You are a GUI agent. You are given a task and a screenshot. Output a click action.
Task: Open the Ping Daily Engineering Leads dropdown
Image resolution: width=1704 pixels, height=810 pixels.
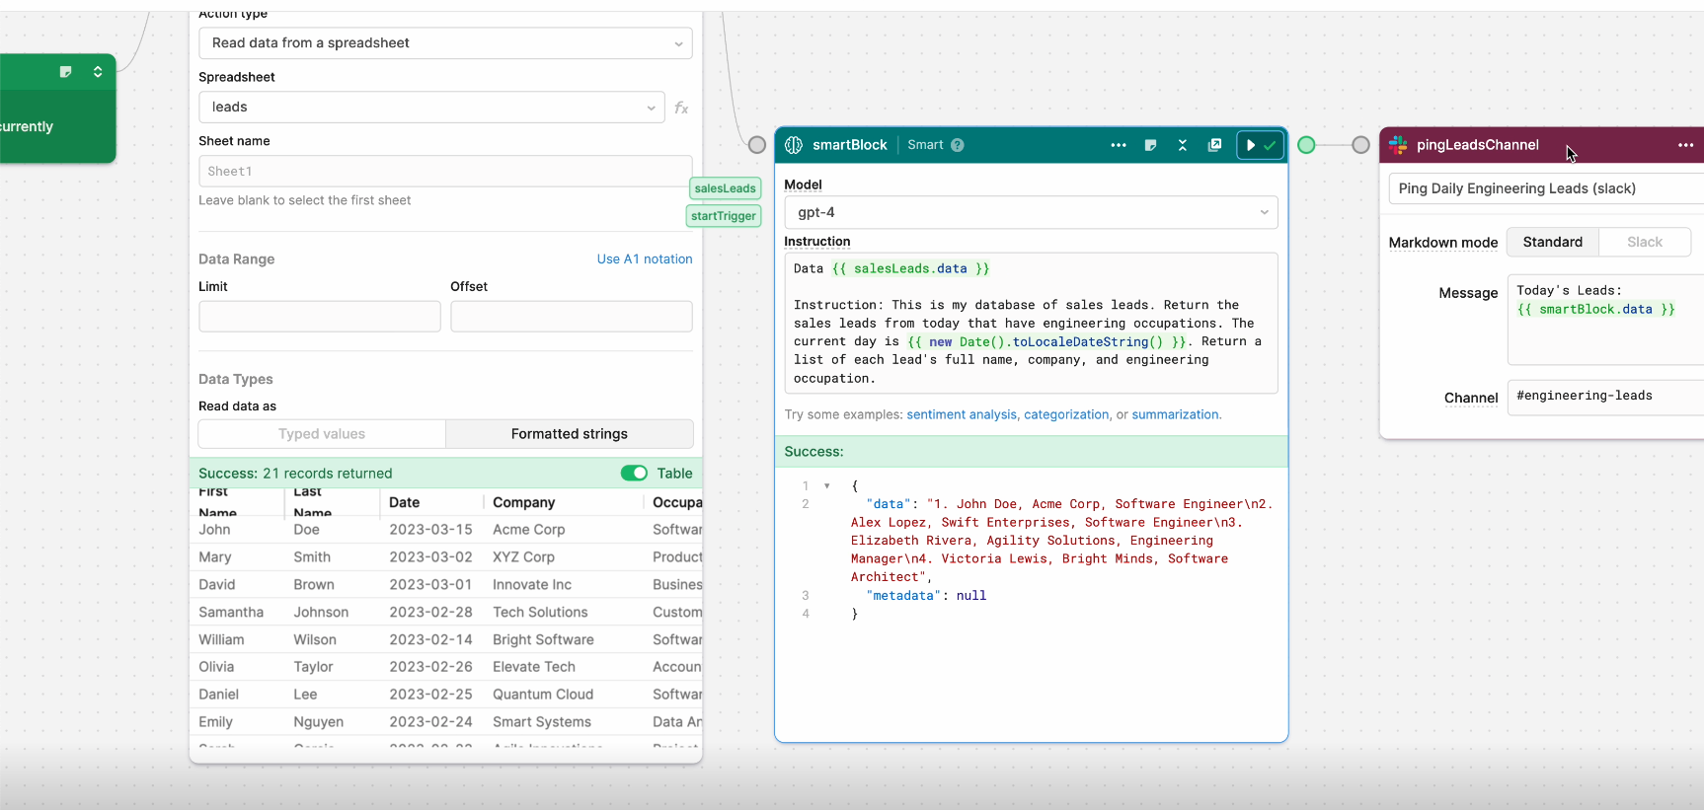(x=1546, y=188)
